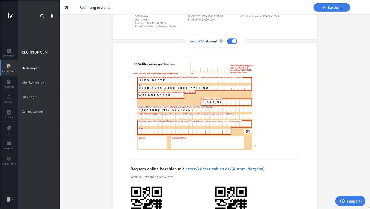Click the BIC/Swift WELADXXCLN text
The height and width of the screenshot is (209, 370).
tap(202, 19)
